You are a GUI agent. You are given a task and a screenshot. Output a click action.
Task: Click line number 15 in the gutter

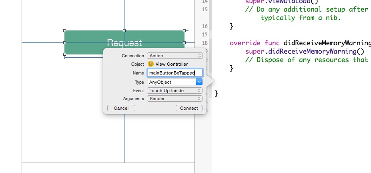[205, 10]
